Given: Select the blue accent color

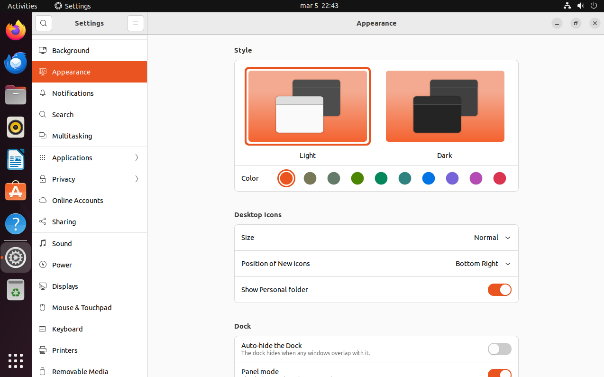Looking at the screenshot, I should click(x=429, y=178).
